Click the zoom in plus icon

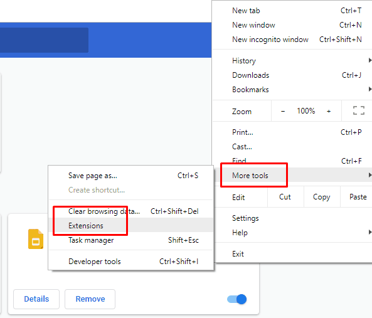pos(329,111)
